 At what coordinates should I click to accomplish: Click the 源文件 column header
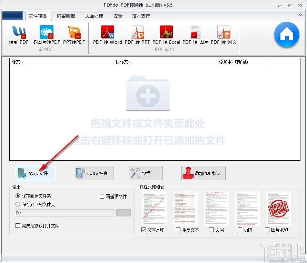pos(61,62)
